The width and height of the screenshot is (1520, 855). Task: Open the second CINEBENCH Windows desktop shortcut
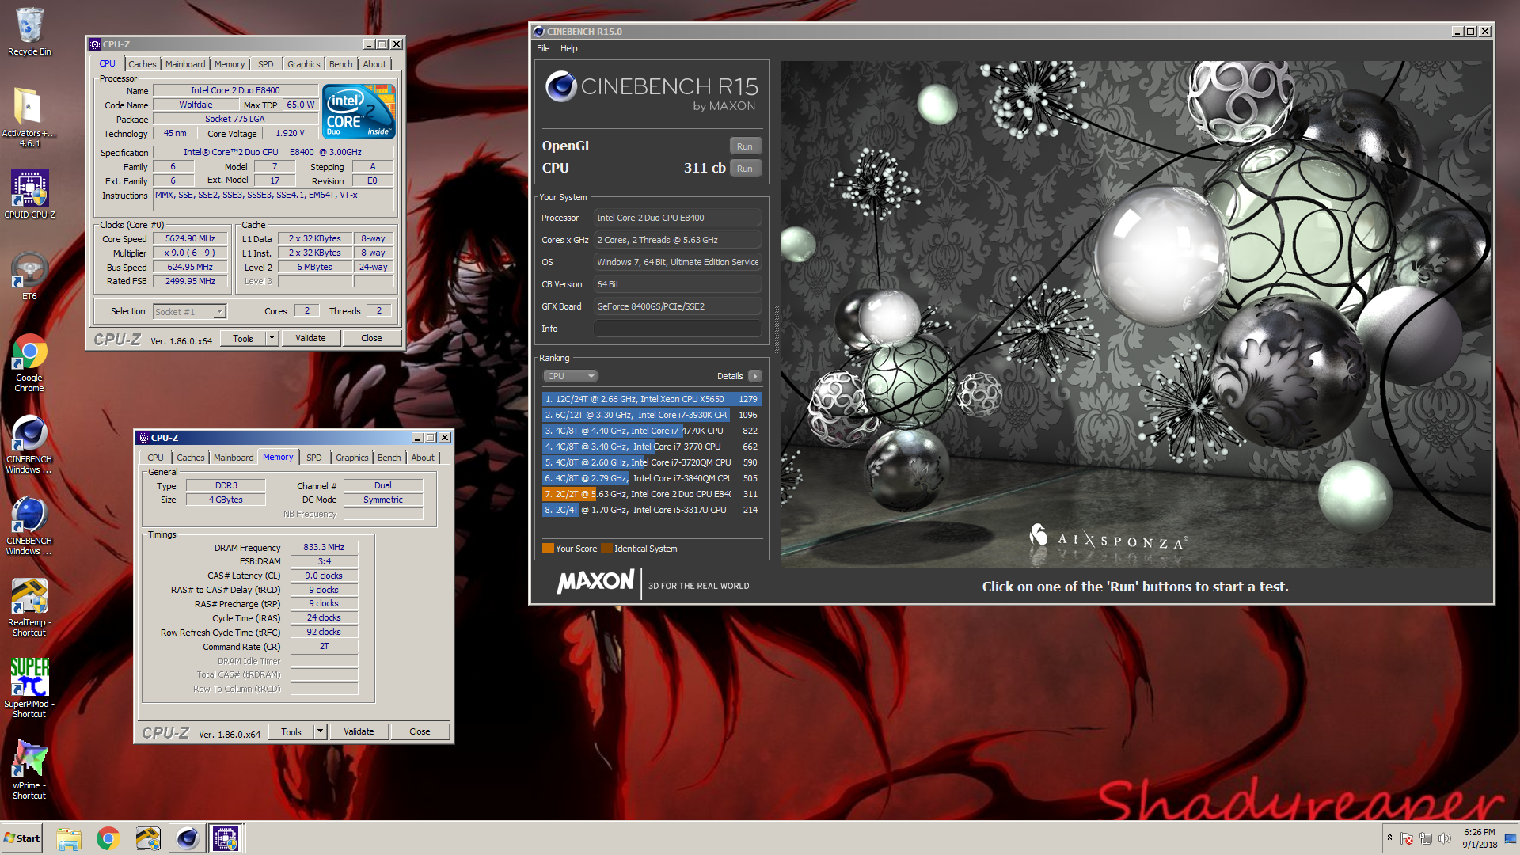coord(29,526)
